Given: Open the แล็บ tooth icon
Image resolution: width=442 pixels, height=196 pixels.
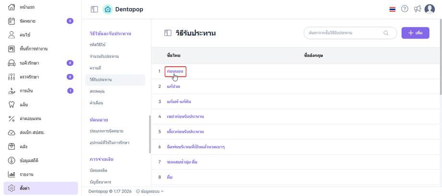Looking at the screenshot, I should point(12,105).
